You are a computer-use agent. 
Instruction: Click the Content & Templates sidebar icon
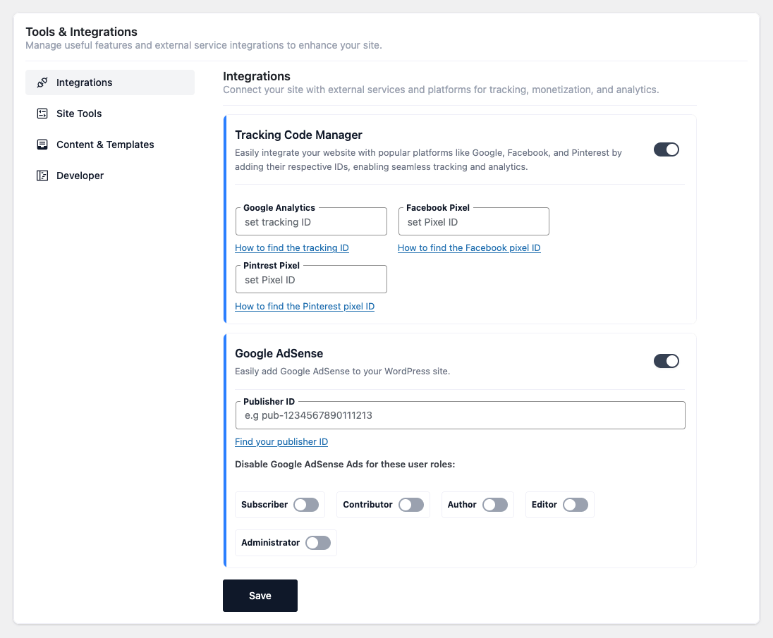(42, 145)
